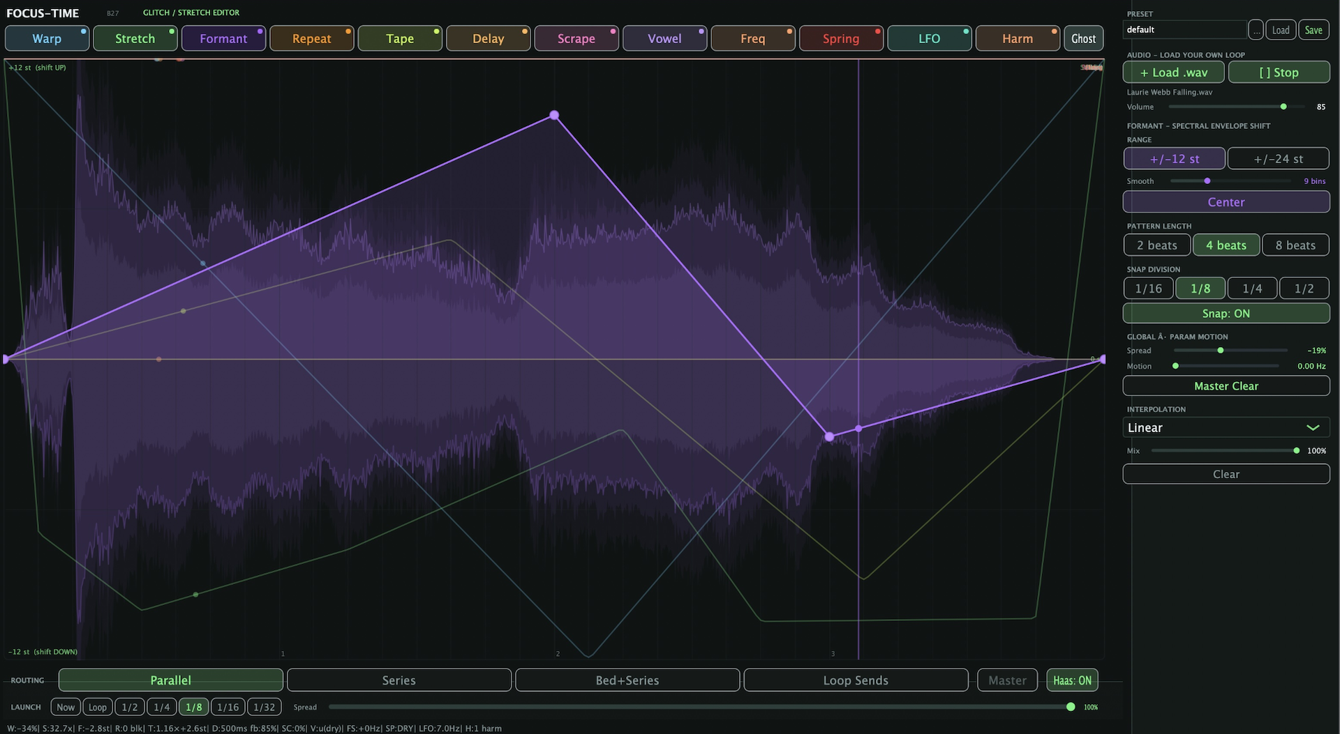Open the preset browse ellipsis button

[x=1256, y=29]
